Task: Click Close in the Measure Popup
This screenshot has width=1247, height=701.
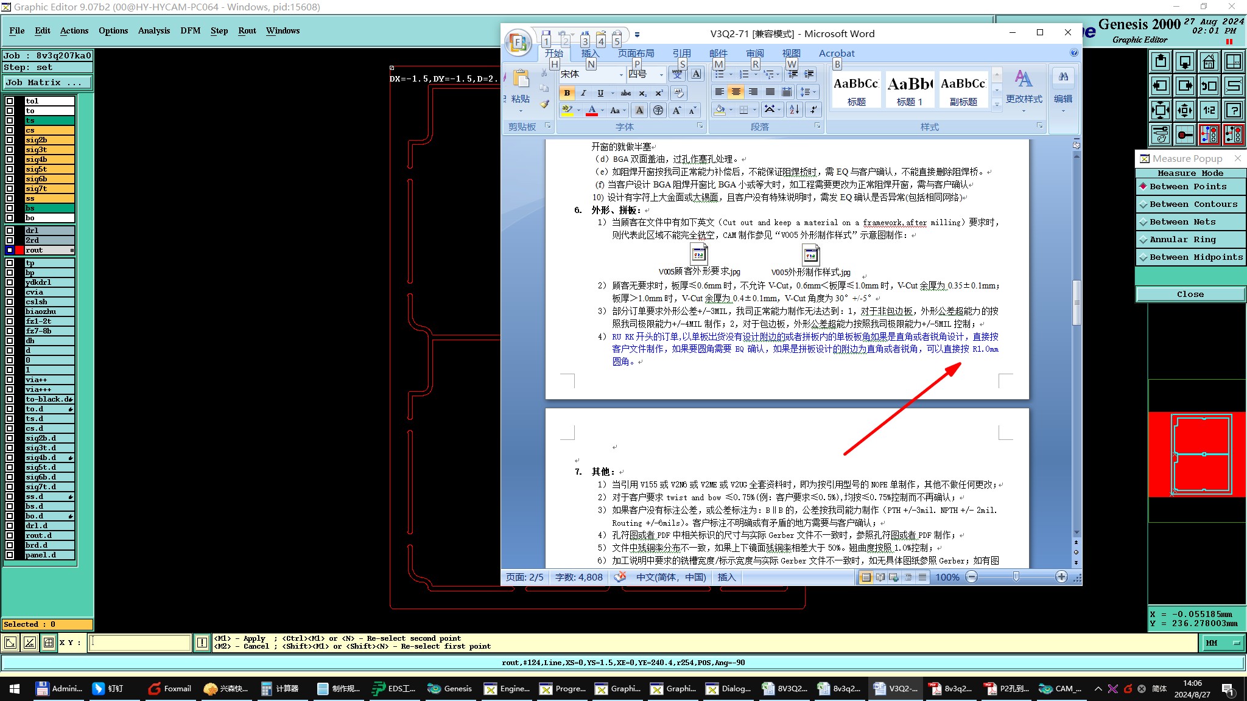Action: [x=1190, y=295]
